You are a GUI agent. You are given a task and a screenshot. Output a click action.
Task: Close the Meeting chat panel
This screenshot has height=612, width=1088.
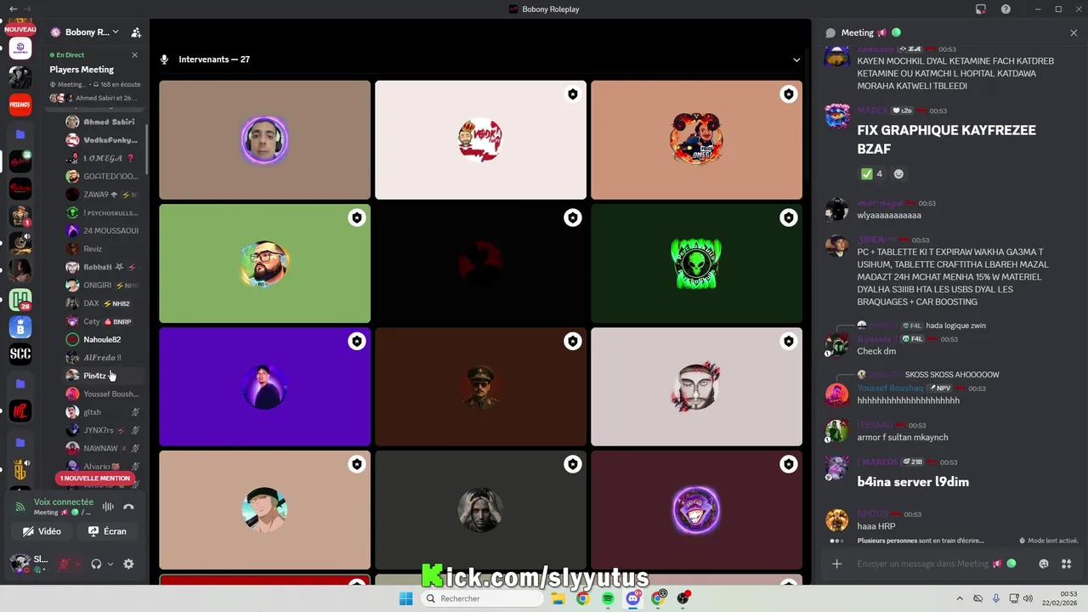click(x=1074, y=32)
